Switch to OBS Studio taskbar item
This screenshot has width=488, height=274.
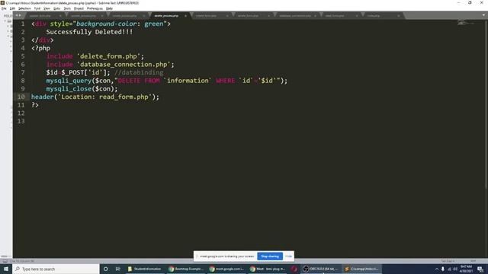pyautogui.click(x=321, y=269)
